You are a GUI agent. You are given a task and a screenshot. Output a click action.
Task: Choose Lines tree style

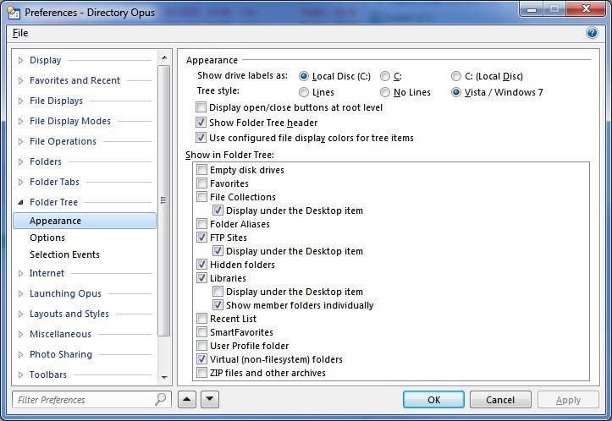[304, 92]
